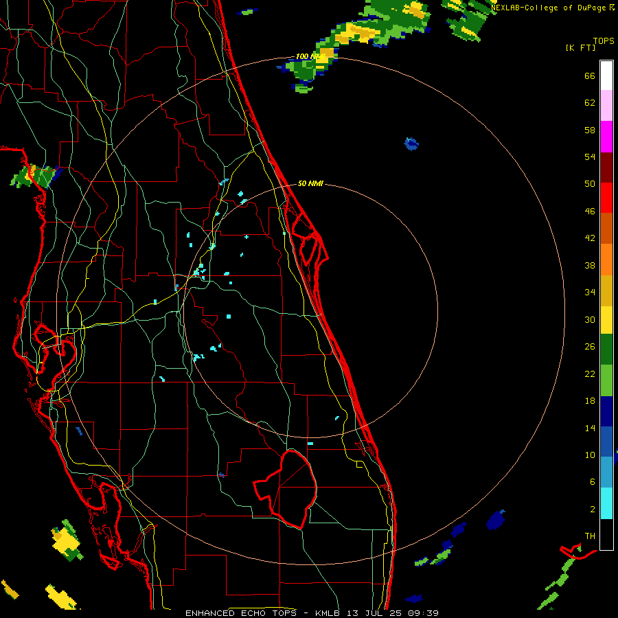This screenshot has height=618, width=618.
Task: Click the '22' legend value
Action: pos(590,374)
